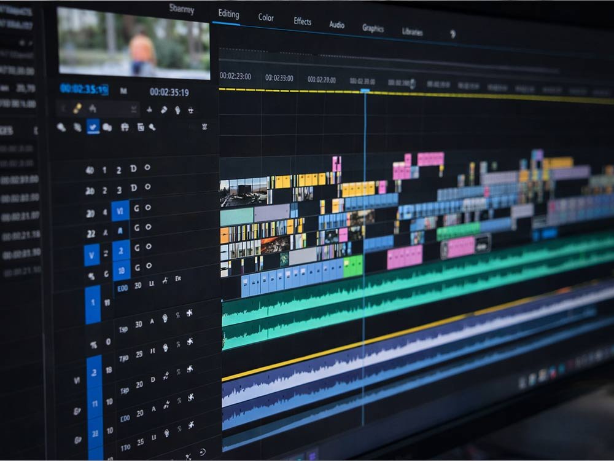Screen dimensions: 614x461
Task: Open the Libraries workspace tab
Action: 412,32
